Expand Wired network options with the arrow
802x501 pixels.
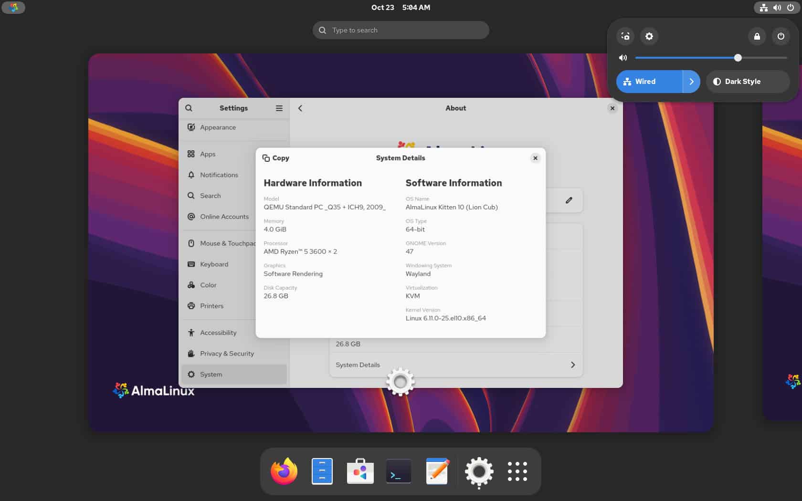point(692,82)
